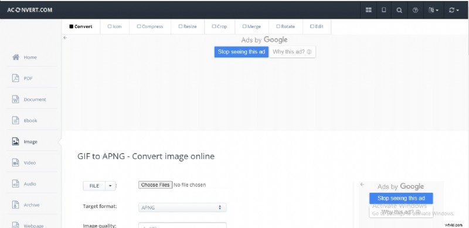This screenshot has height=228, width=469.
Task: Click the Video icon in sidebar
Action: [x=15, y=162]
